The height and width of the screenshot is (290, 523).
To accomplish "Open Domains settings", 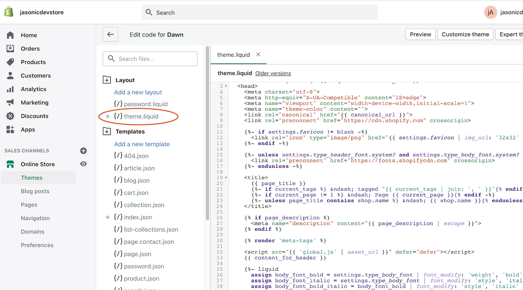I will coord(33,232).
